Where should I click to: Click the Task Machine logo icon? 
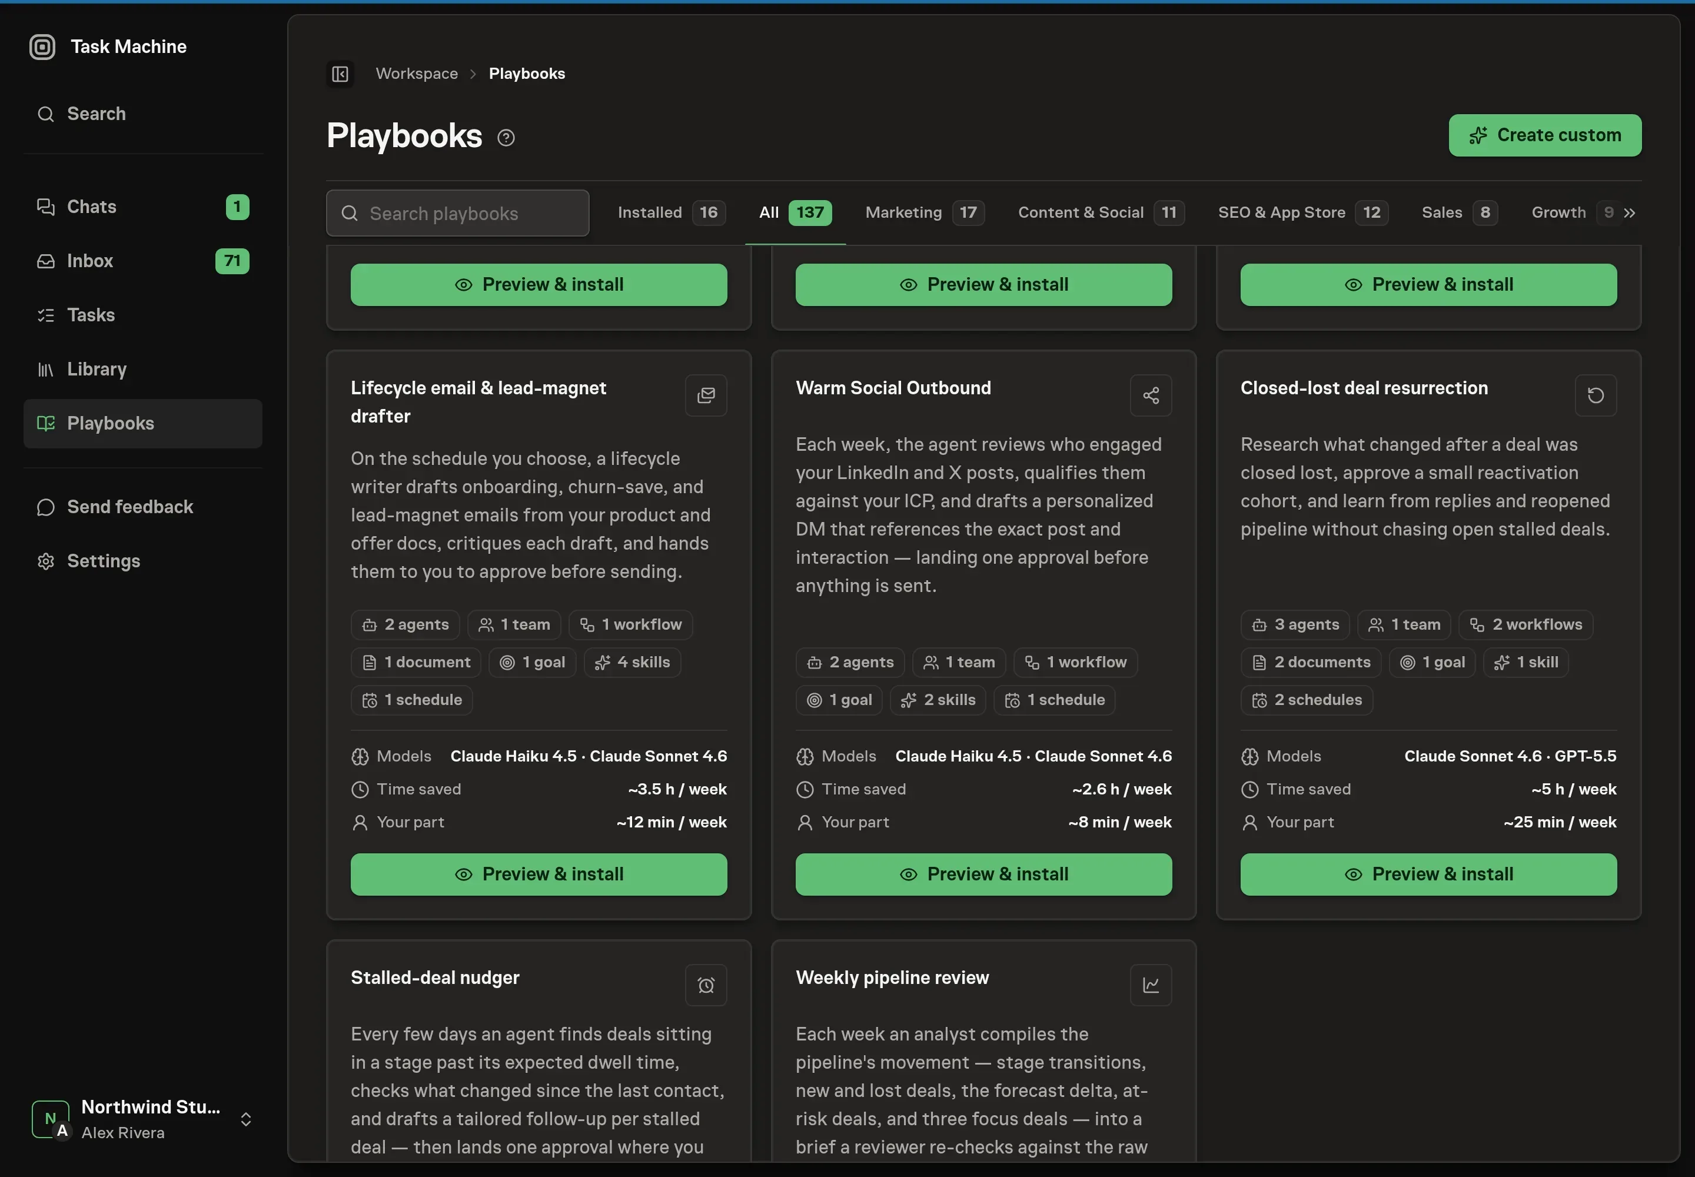(x=42, y=47)
